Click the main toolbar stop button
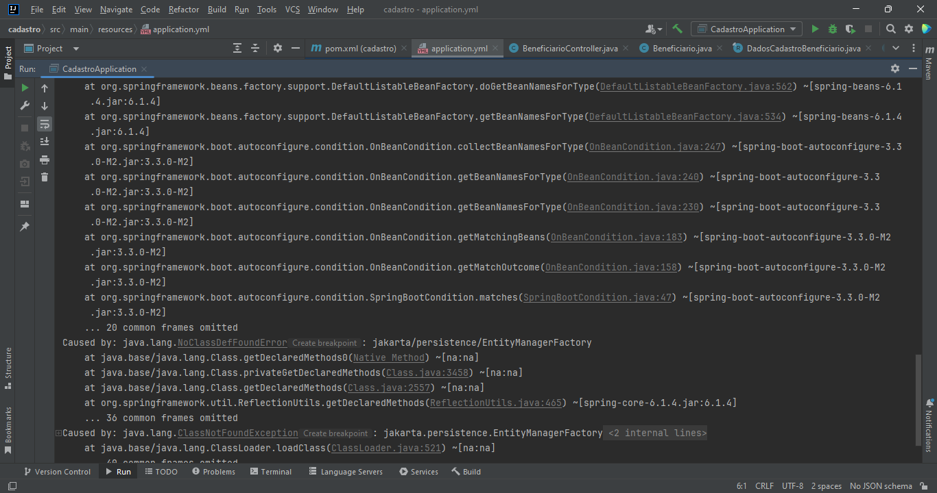Image resolution: width=937 pixels, height=493 pixels. click(x=868, y=29)
